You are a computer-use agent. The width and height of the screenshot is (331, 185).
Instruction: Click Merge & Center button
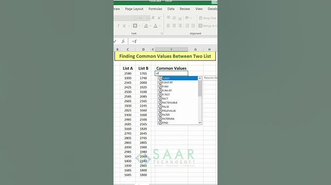tap(208, 26)
